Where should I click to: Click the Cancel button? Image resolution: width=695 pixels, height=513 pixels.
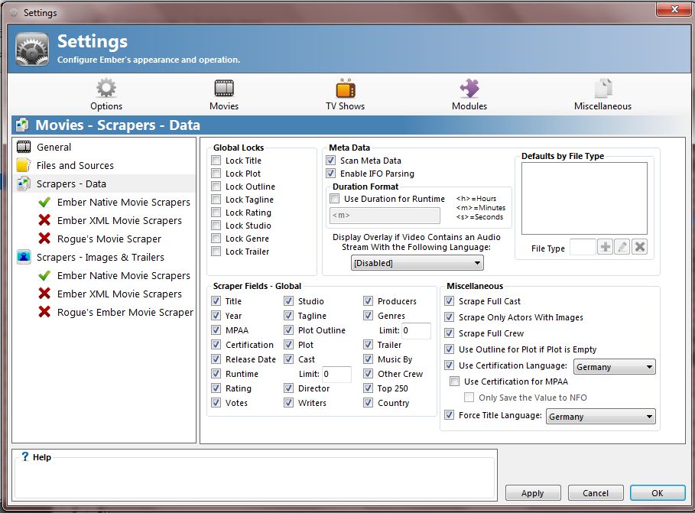(595, 493)
